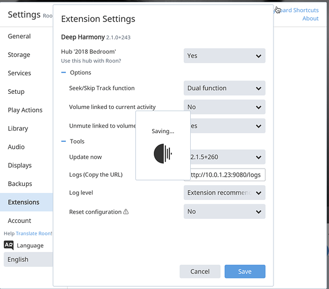This screenshot has height=289, width=329.
Task: Click the 'Use this hub with Roon?' text
Action: tap(91, 61)
